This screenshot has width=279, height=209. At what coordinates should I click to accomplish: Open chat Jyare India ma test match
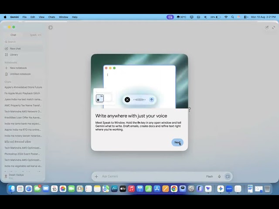pyautogui.click(x=23, y=99)
